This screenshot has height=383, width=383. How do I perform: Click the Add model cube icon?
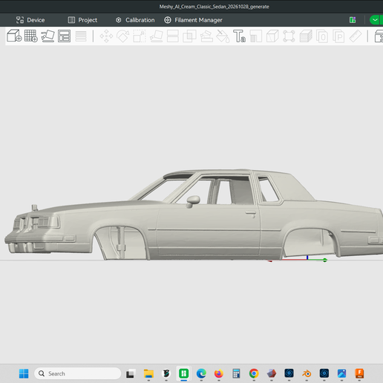[x=14, y=36]
